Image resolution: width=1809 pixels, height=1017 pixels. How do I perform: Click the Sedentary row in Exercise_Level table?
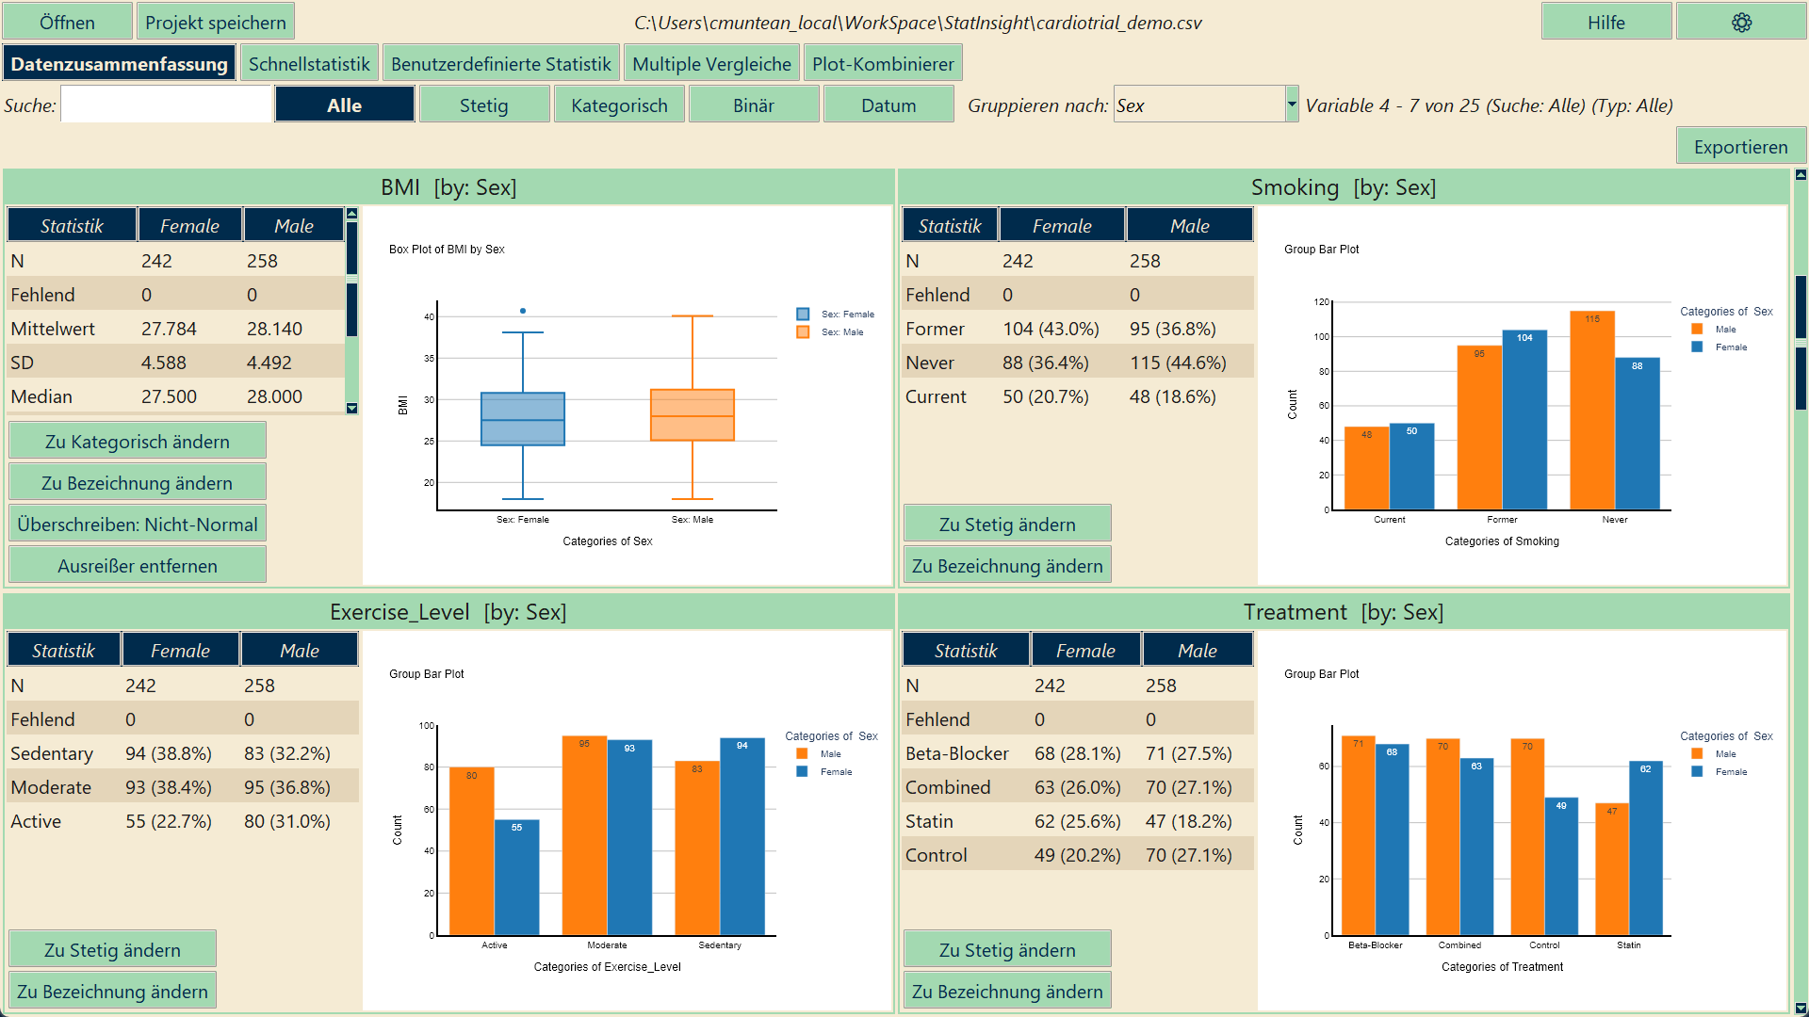tap(183, 753)
